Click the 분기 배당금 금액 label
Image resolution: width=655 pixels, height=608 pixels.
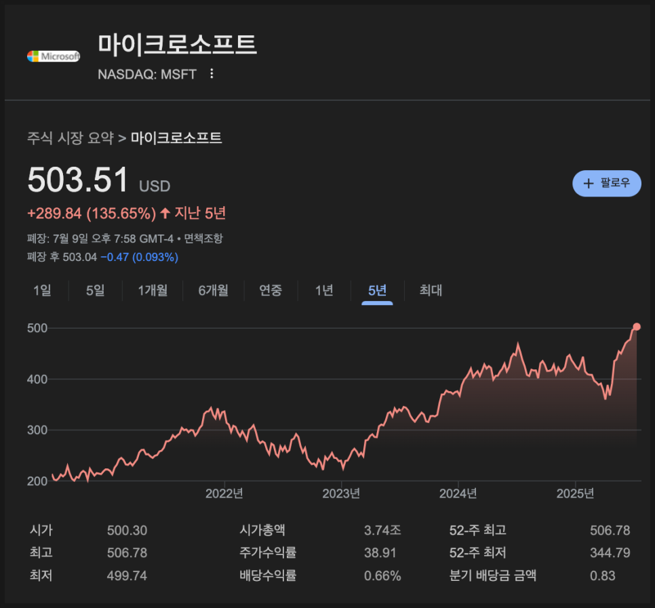[x=493, y=576]
